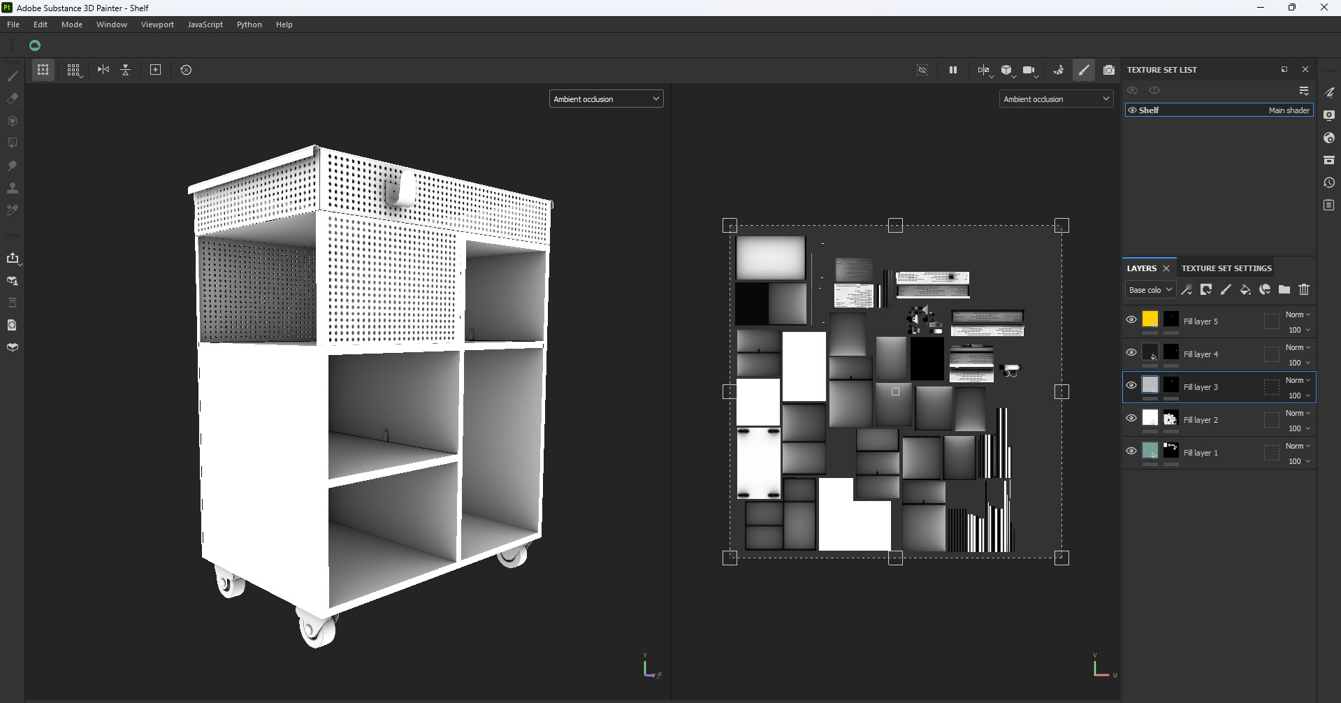Hide Fill layer 2
This screenshot has width=1341, height=703.
pyautogui.click(x=1131, y=418)
